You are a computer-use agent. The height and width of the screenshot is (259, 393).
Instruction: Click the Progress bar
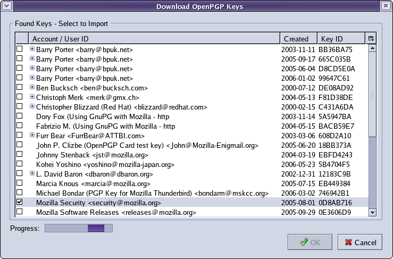coord(79,228)
